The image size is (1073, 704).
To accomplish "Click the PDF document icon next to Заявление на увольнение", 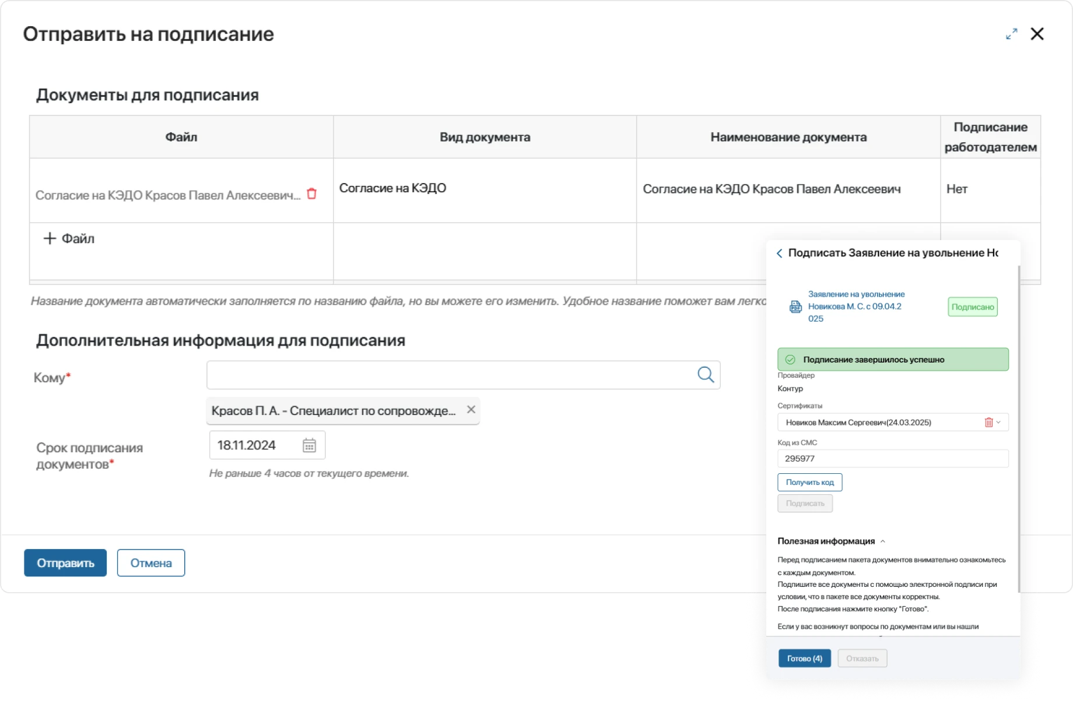I will click(795, 307).
